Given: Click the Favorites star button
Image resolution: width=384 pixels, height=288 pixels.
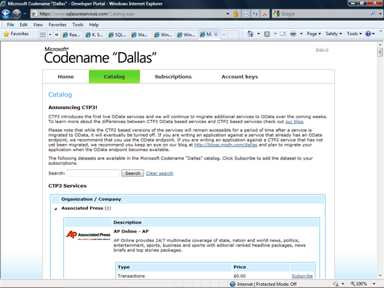Looking at the screenshot, I should (x=16, y=34).
